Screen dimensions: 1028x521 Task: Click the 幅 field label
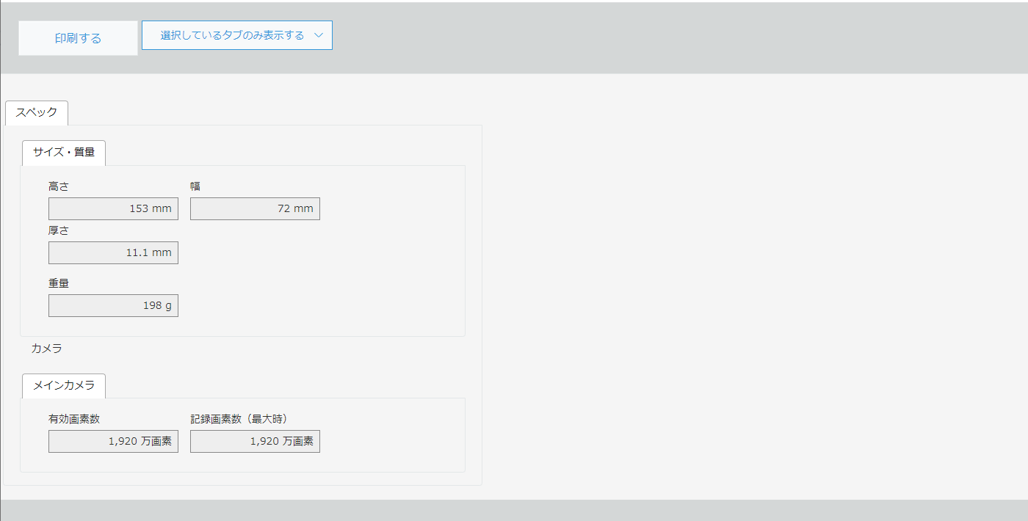click(195, 186)
